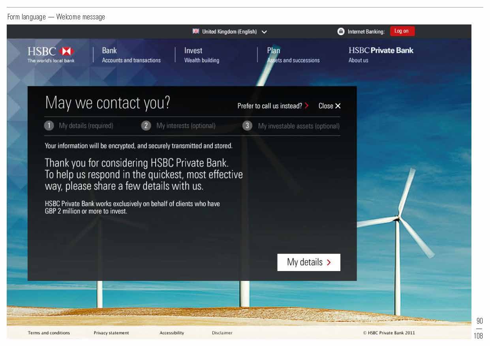Click red chevron beside Prefer to call us
Screen dimensions: 490x346
pos(307,106)
